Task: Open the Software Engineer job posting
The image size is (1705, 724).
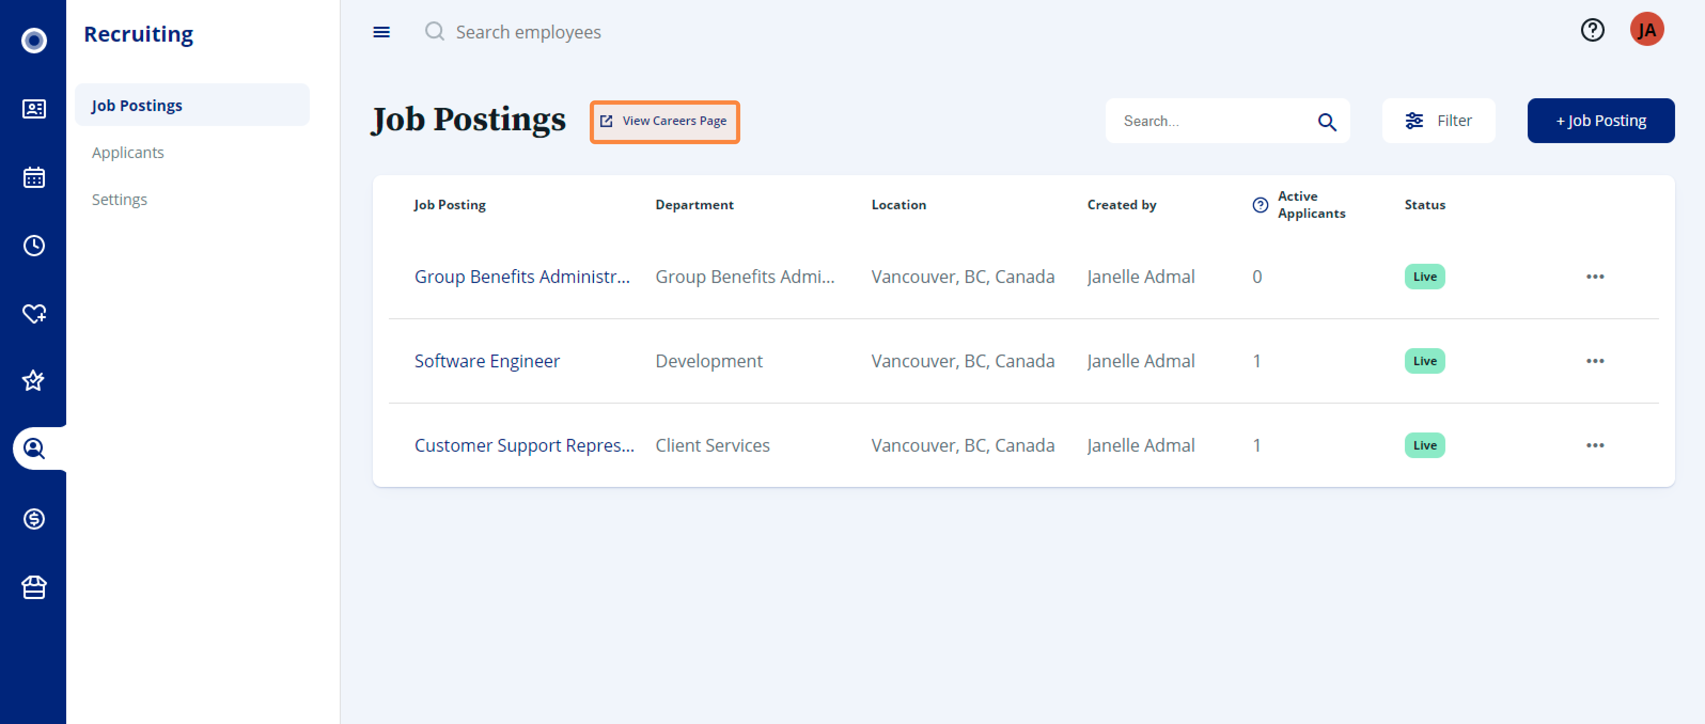Action: point(487,361)
